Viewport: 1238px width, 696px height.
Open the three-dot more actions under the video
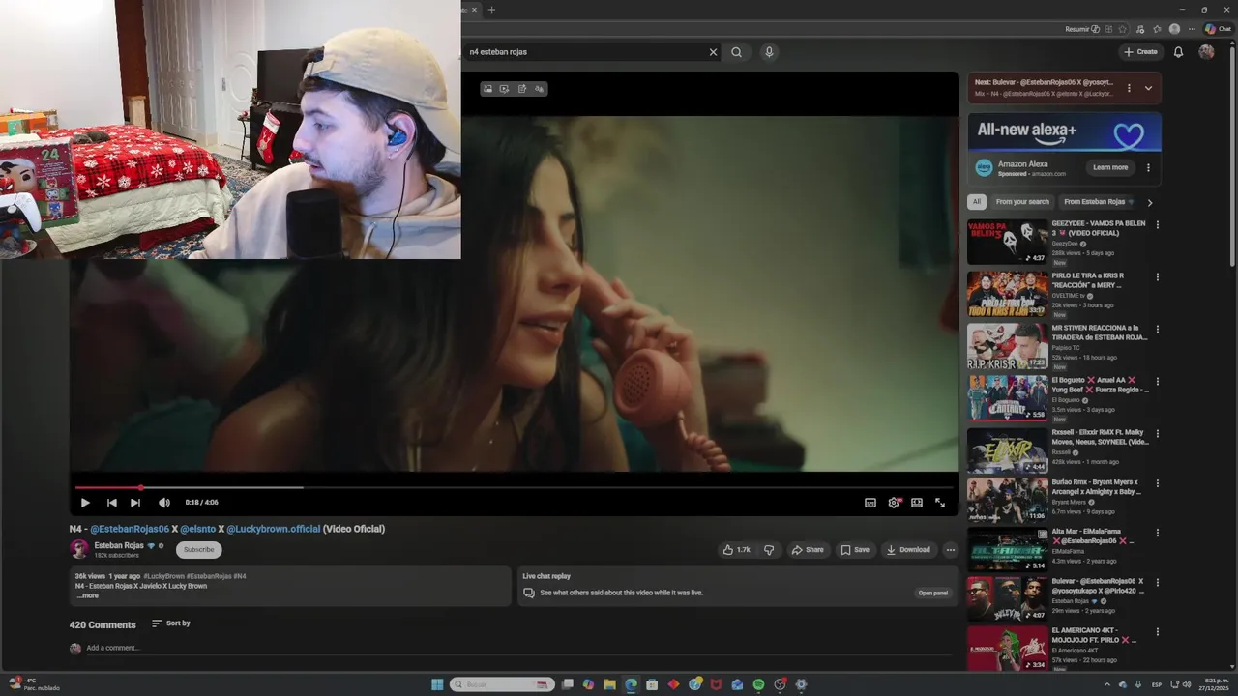[x=951, y=550]
